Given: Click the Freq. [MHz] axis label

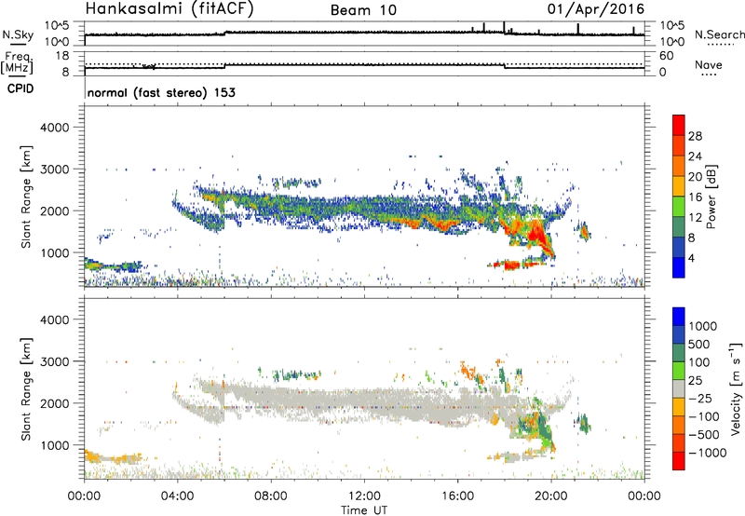Looking at the screenshot, I should click(x=17, y=63).
